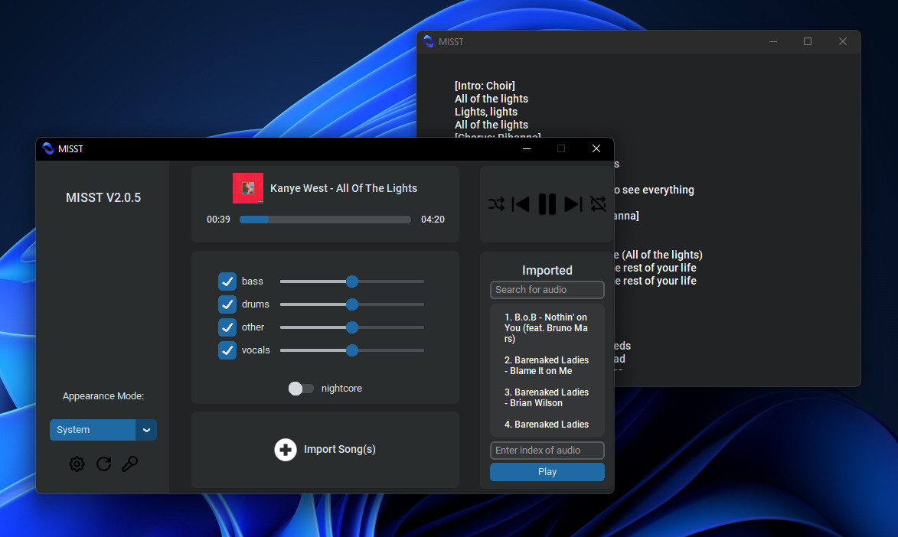Select Barenaked Ladies - Brian Wilson entry

(x=546, y=397)
